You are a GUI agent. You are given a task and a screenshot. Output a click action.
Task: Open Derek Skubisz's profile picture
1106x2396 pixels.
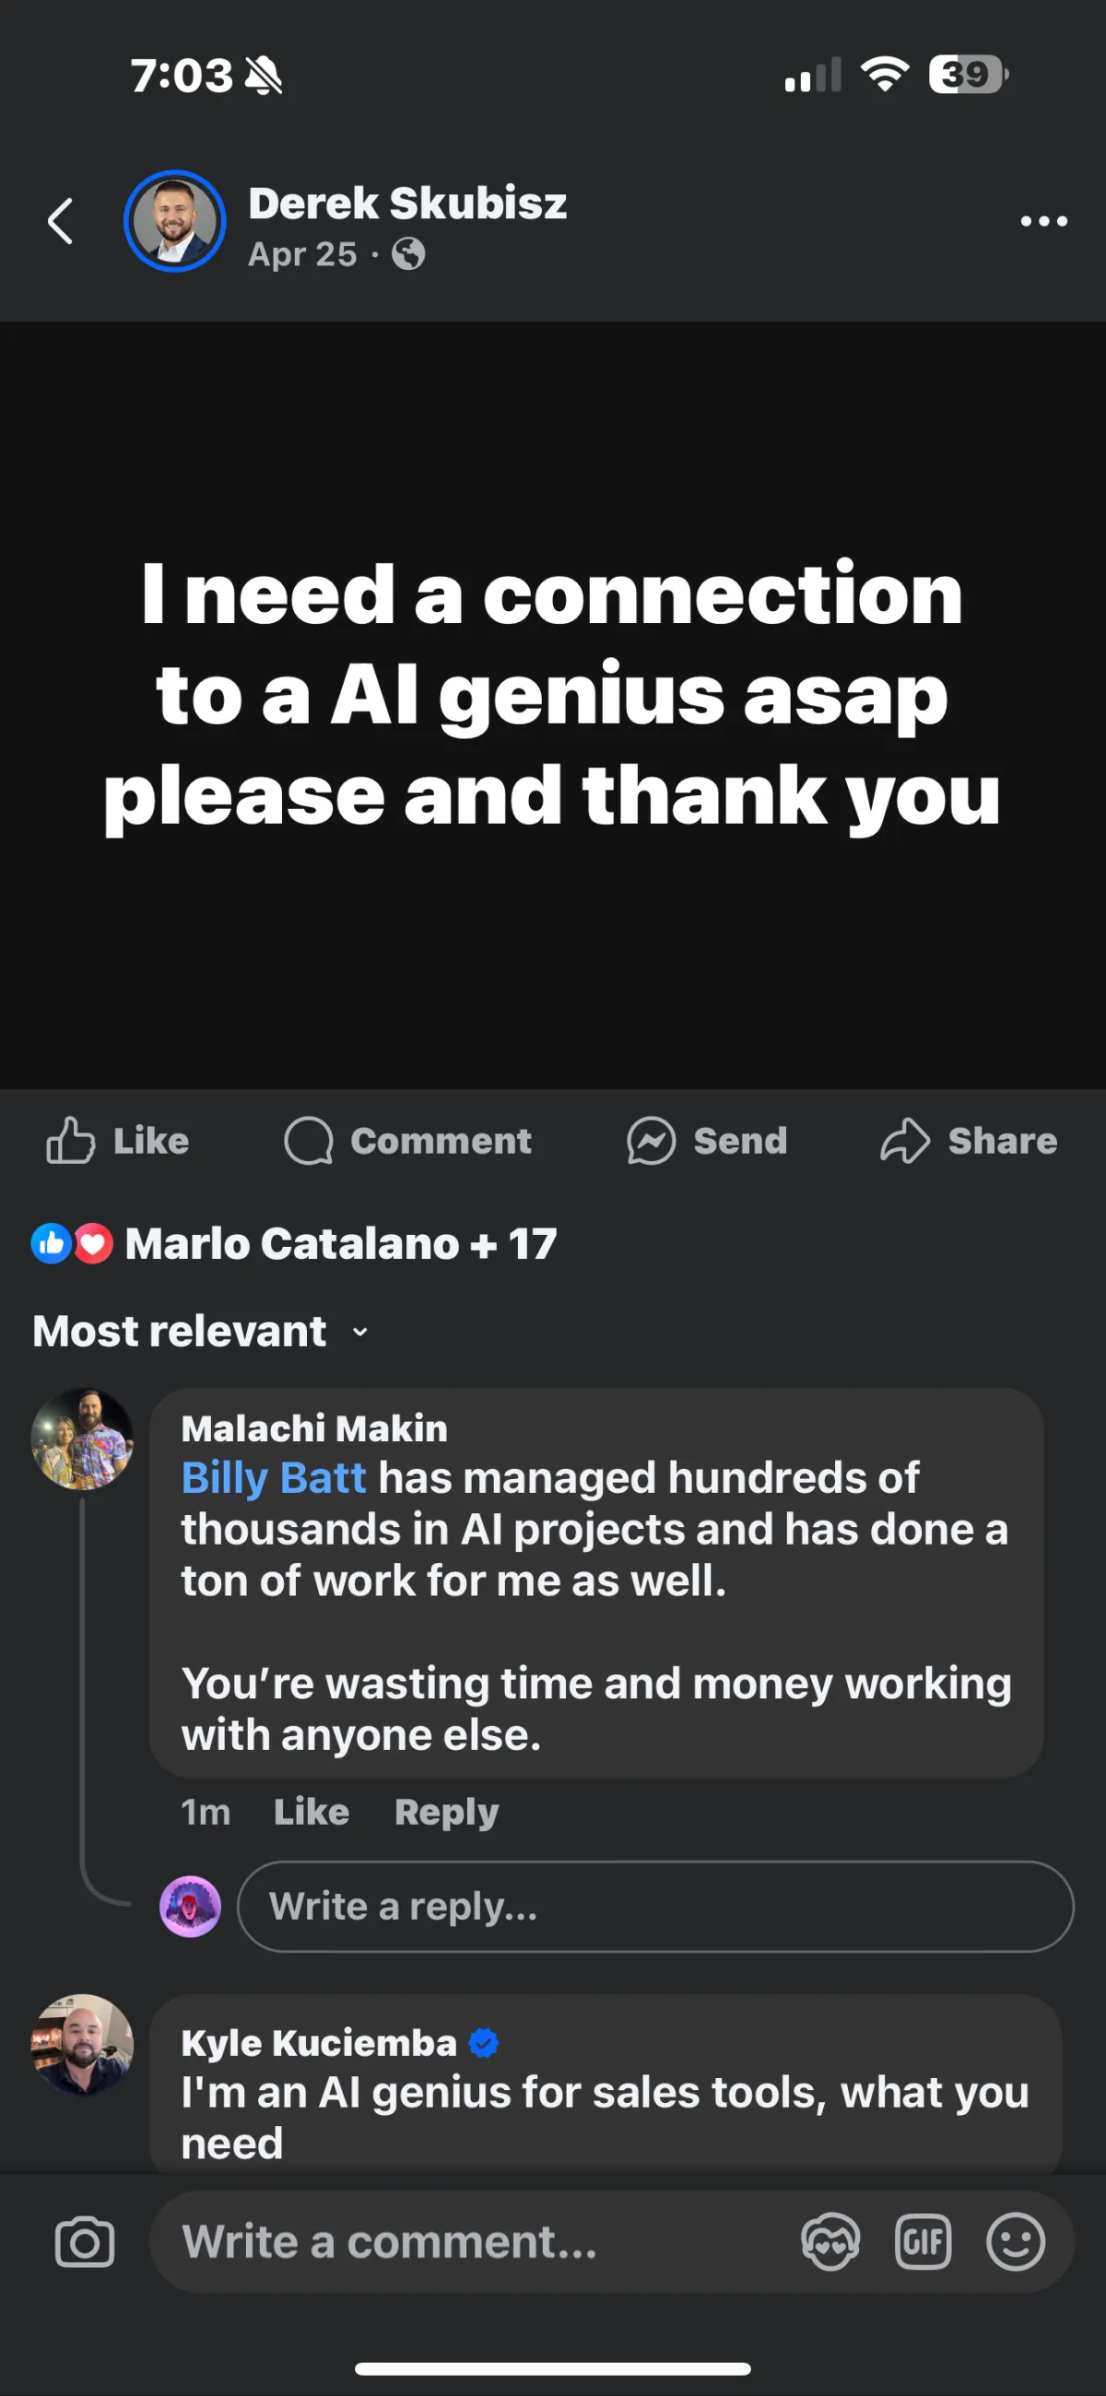[x=175, y=221]
